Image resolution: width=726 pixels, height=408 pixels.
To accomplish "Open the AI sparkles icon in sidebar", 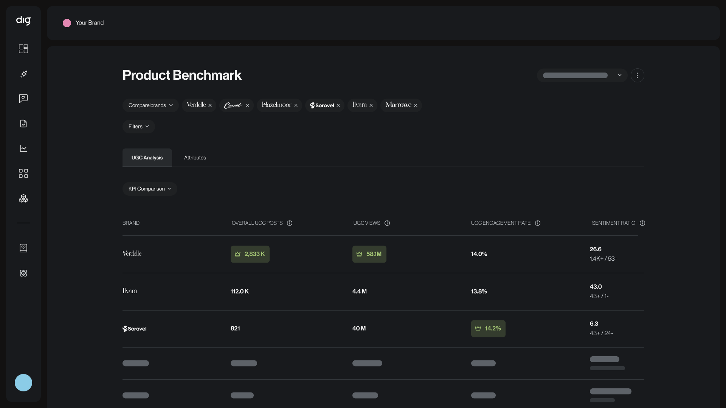I will pyautogui.click(x=23, y=74).
